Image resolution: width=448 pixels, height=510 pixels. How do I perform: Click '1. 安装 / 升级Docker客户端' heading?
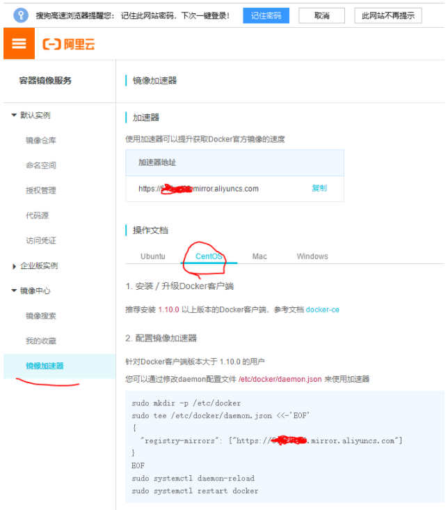pyautogui.click(x=179, y=286)
